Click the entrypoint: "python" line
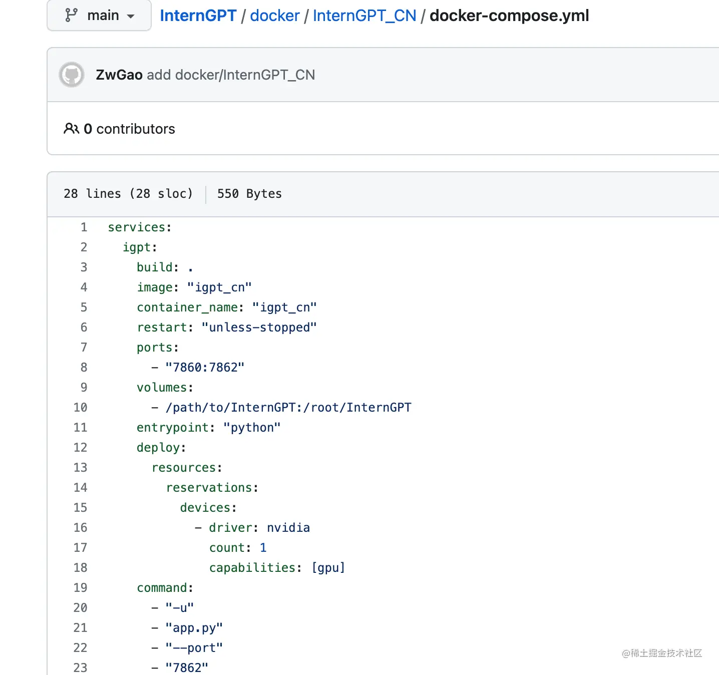 pyautogui.click(x=209, y=428)
